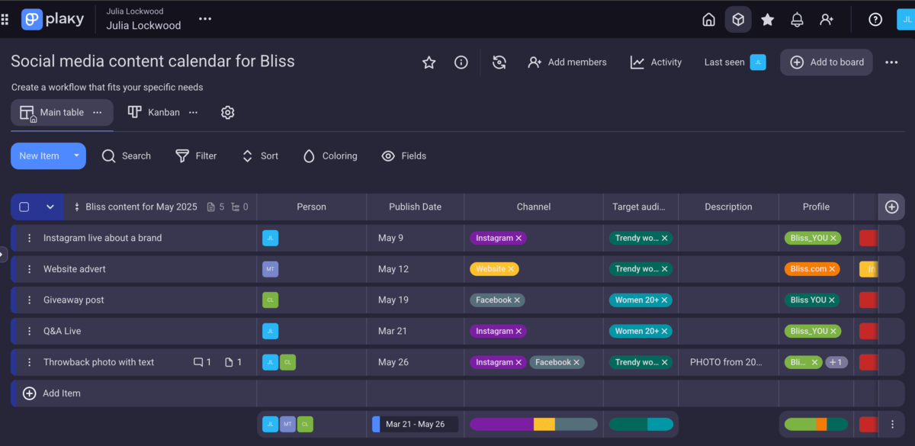
Task: Click the home icon in top bar
Action: click(708, 20)
